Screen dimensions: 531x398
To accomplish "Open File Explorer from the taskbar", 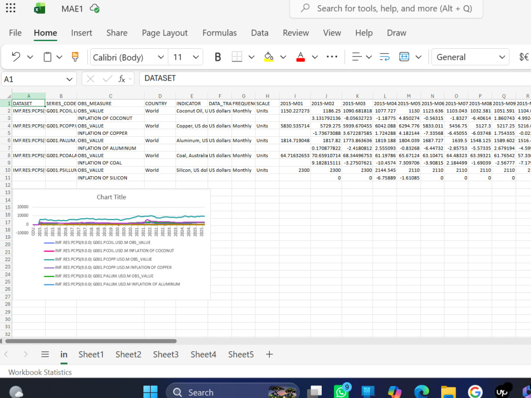I will coord(448,392).
